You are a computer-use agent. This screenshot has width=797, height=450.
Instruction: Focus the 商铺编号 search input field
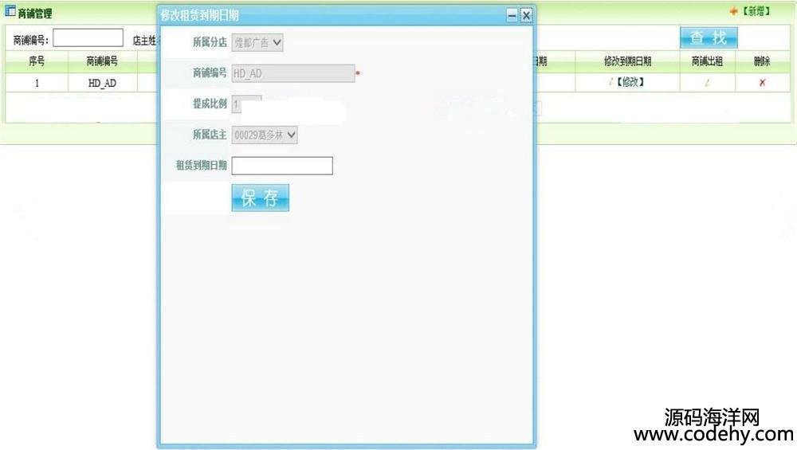click(88, 37)
